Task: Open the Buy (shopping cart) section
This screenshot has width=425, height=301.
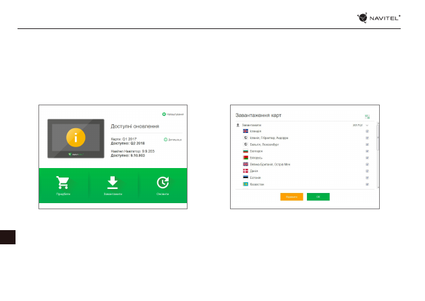Action: [x=63, y=185]
